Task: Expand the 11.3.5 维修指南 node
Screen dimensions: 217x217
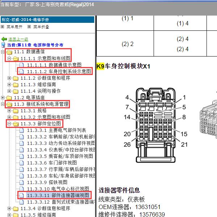Action: click(9, 215)
